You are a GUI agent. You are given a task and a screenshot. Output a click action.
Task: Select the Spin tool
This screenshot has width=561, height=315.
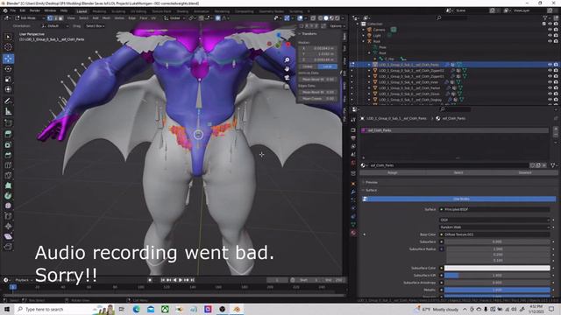pos(8,196)
